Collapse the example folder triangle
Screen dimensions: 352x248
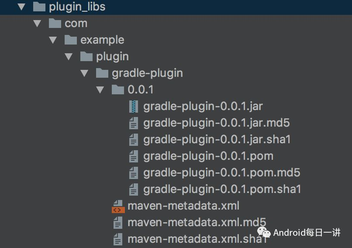click(x=53, y=40)
